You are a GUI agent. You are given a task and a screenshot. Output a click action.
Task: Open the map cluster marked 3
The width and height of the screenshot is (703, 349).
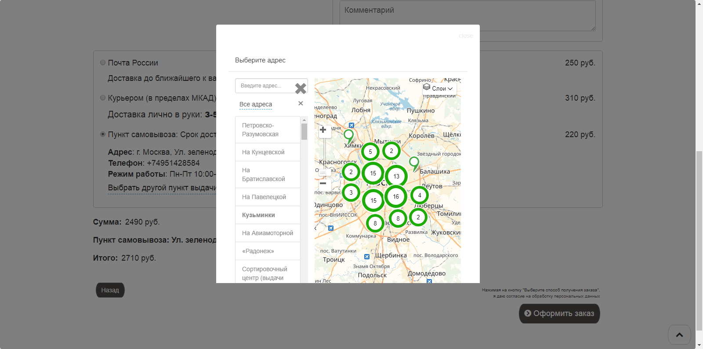(x=351, y=193)
